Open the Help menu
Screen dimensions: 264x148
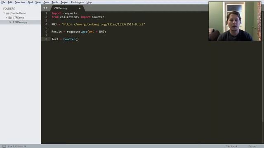[x=89, y=2]
